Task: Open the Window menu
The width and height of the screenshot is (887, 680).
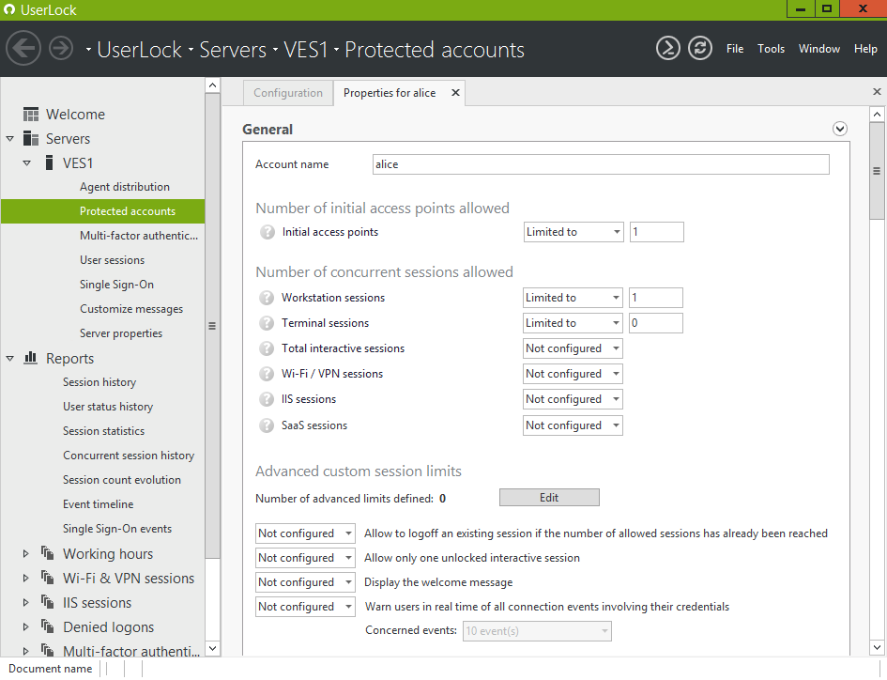Action: point(819,49)
